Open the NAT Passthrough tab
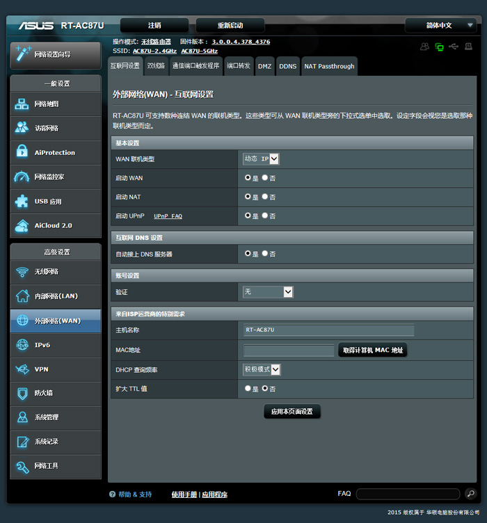The height and width of the screenshot is (523, 487). click(x=329, y=66)
